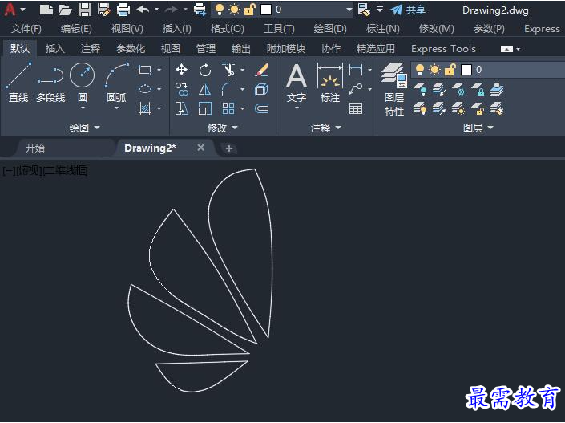565x423 pixels.
Task: Toggle layer on/off lightbulb in ribbon layer box
Action: 419,69
